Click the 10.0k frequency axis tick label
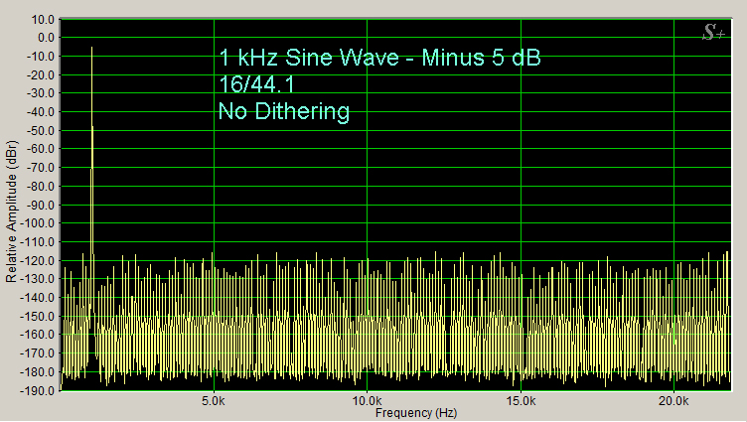 pyautogui.click(x=367, y=399)
